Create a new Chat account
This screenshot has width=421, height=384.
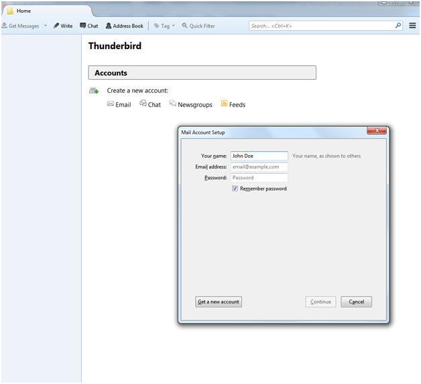(150, 104)
